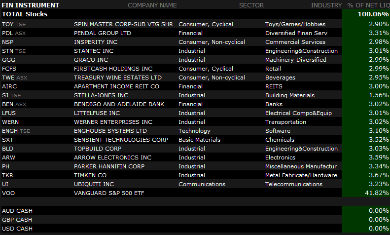
Task: Select the 100.06% total value
Action: [373, 14]
